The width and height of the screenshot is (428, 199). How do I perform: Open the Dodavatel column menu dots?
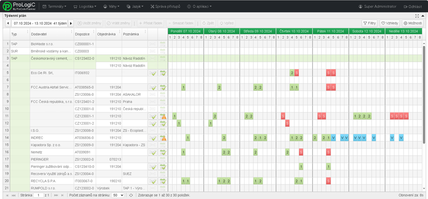pos(72,31)
